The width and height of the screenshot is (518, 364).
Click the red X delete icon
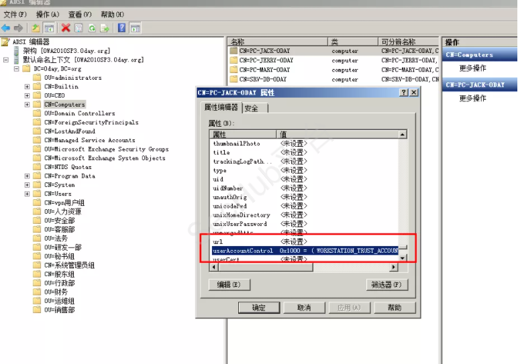click(x=66, y=27)
